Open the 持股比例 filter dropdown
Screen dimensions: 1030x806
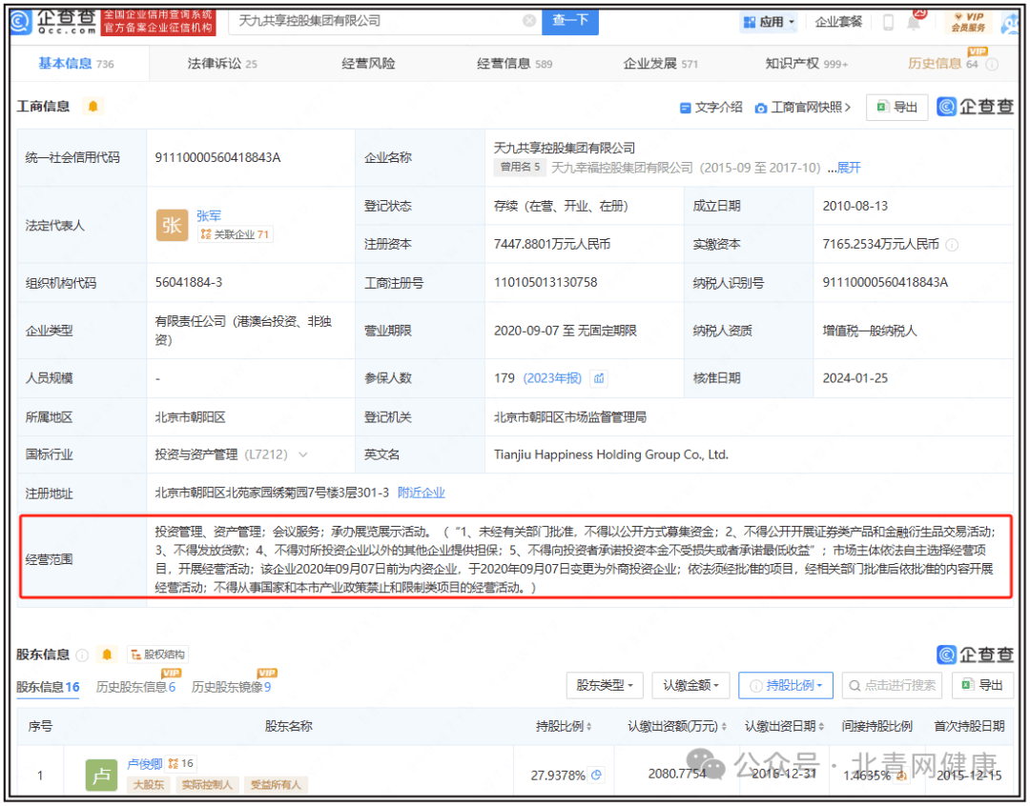(786, 686)
